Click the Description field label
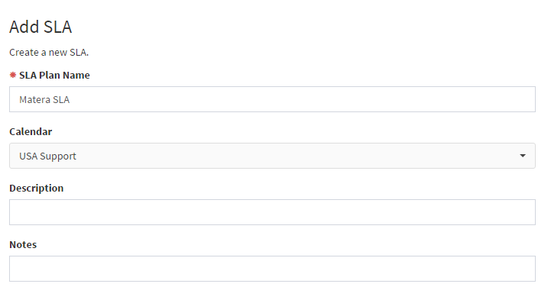This screenshot has width=538, height=287. (x=37, y=189)
